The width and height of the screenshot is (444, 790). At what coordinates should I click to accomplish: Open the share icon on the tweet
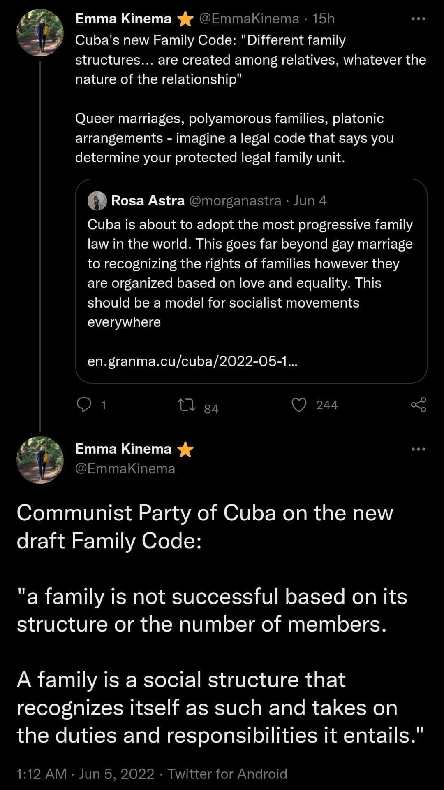[419, 405]
